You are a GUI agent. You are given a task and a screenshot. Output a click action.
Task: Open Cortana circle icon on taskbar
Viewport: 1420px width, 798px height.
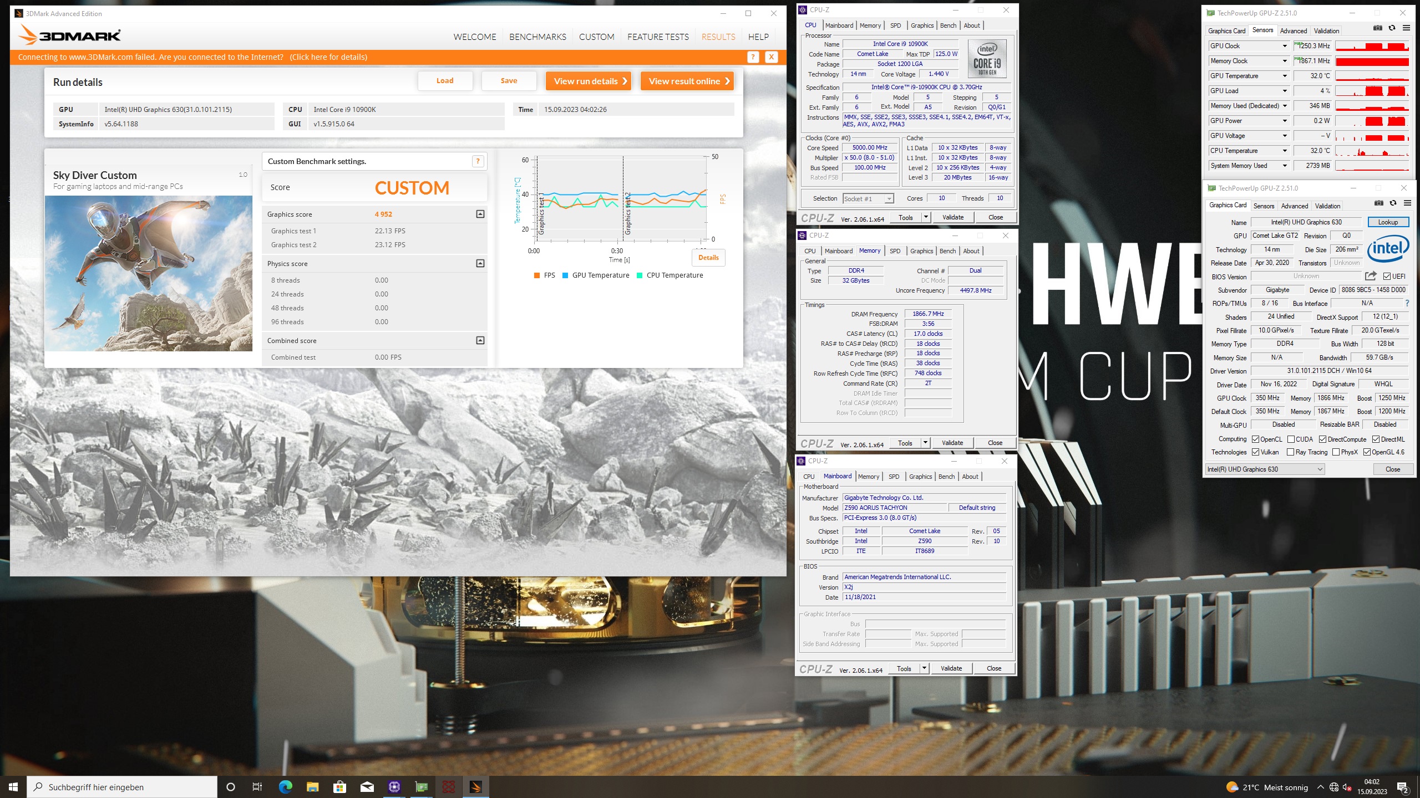click(x=231, y=787)
